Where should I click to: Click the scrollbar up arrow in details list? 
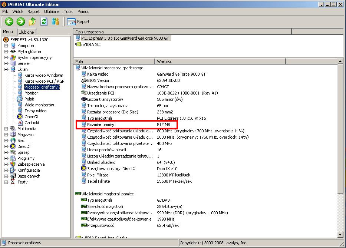340,61
